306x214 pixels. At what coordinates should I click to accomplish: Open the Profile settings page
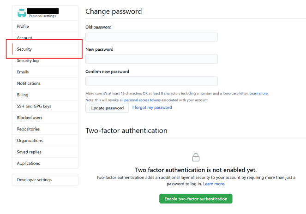45,26
